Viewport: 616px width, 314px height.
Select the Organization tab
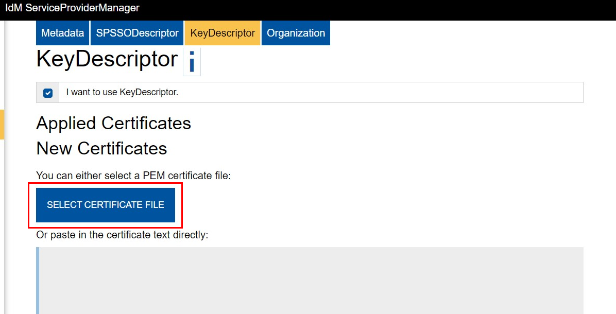[296, 32]
